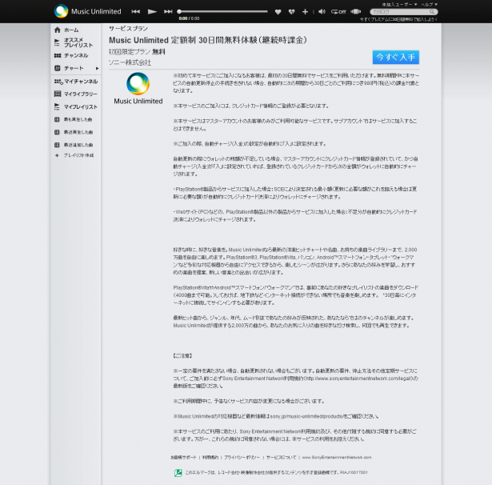Open マイプレイリスト in sidebar
The width and height of the screenshot is (492, 485).
[81, 107]
